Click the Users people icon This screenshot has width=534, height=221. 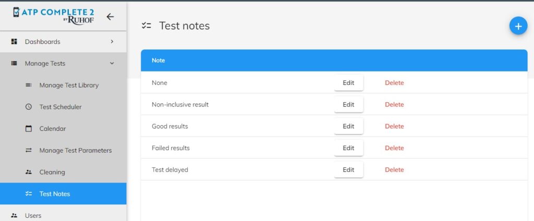click(14, 216)
